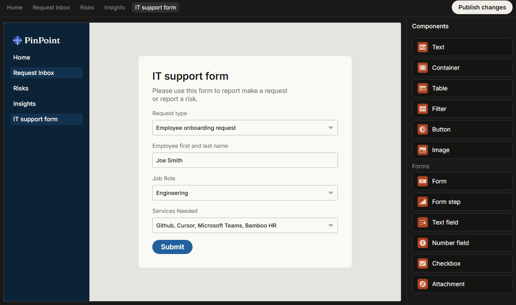The width and height of the screenshot is (516, 305).
Task: Click the Table component icon
Action: [x=423, y=88]
